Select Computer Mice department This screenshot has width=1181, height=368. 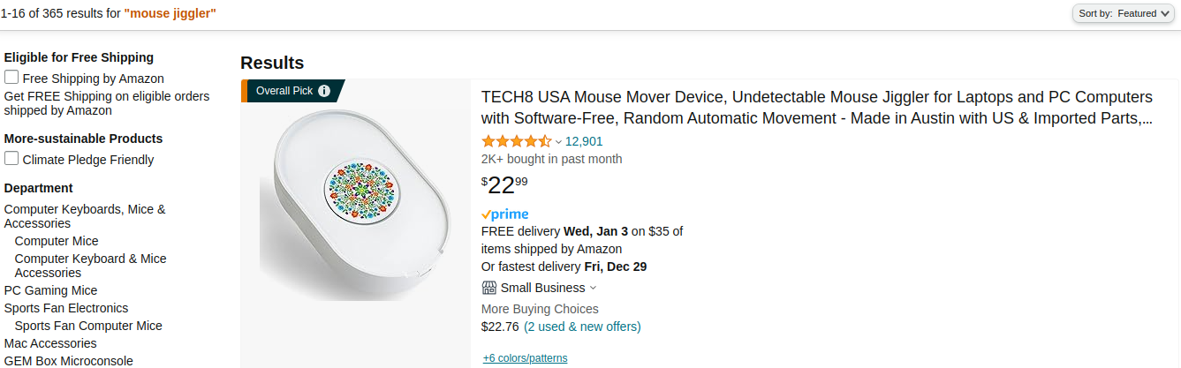(57, 241)
